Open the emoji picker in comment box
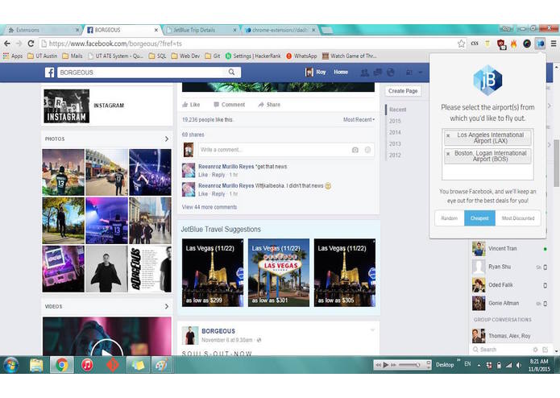This screenshot has height=398, width=560. pos(367,150)
